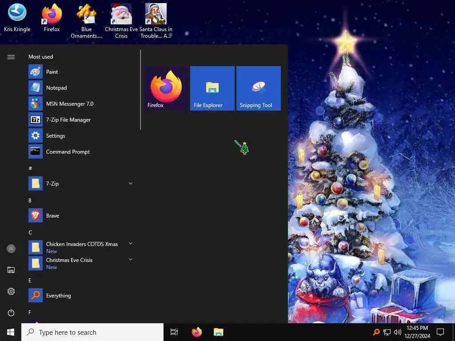Screen dimensions: 455x341
Task: Click the Snipping Tool pinned tile
Action: [259, 88]
